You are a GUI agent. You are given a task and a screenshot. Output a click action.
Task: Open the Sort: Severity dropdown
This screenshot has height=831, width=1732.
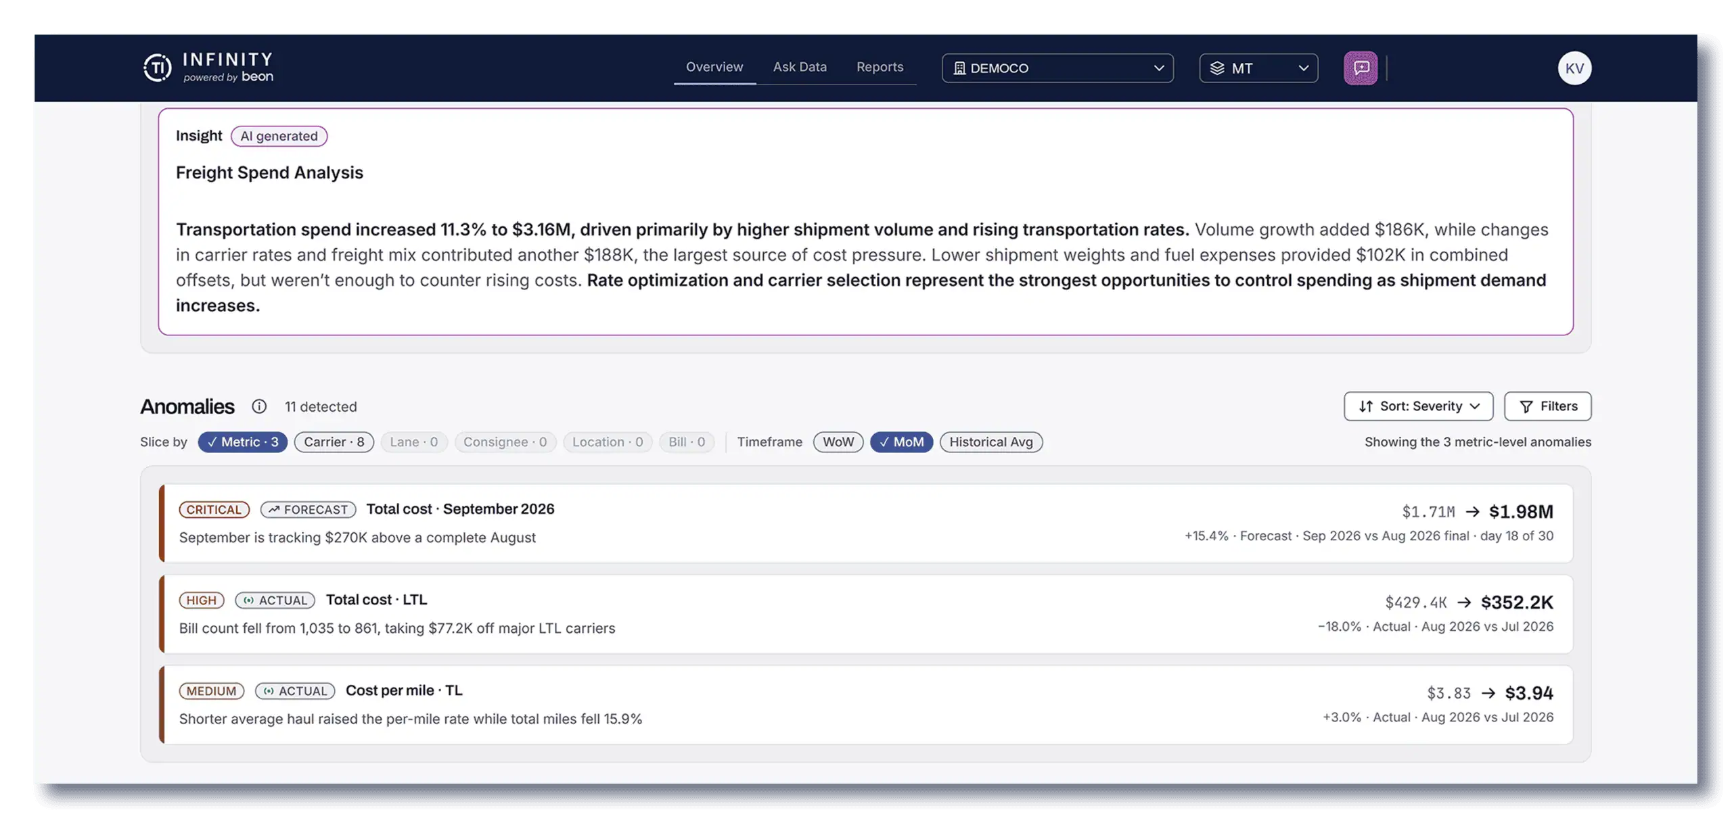click(x=1418, y=406)
